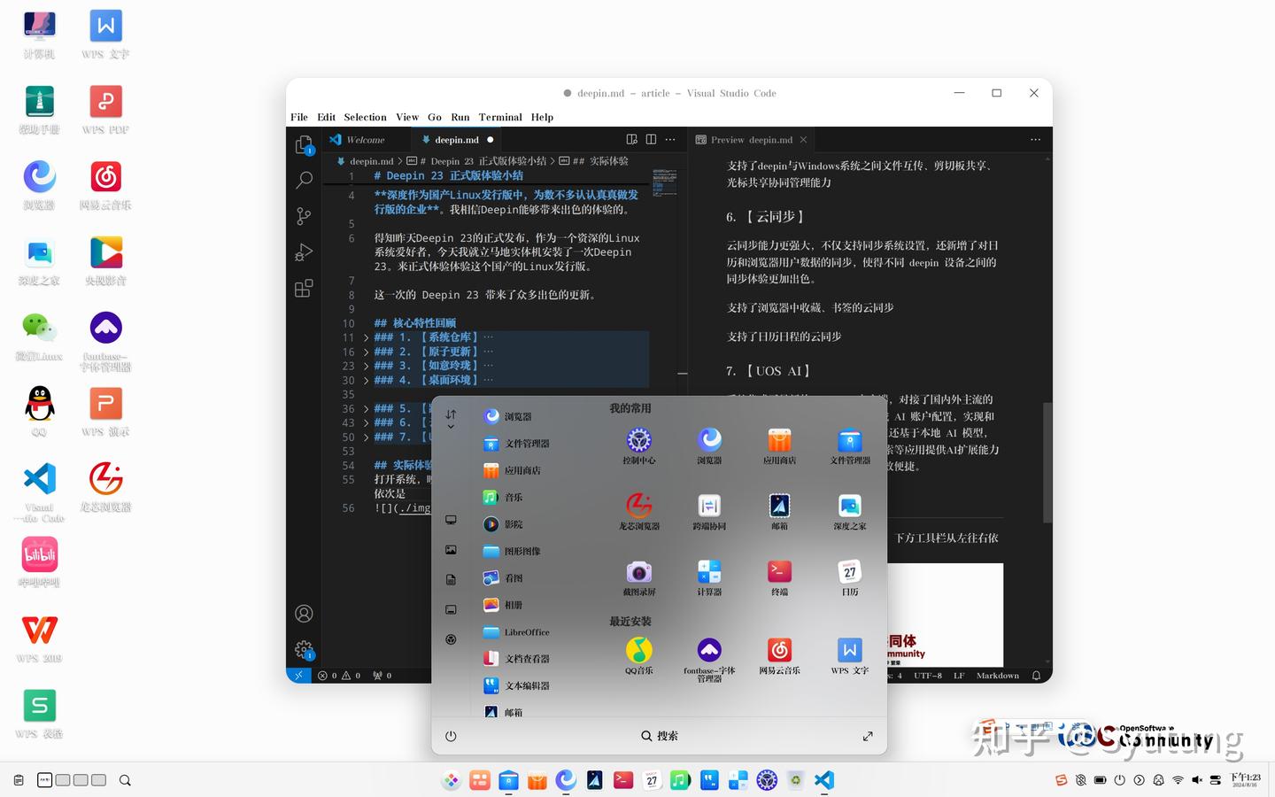Open Explorer view in VS Code activity bar
The width and height of the screenshot is (1275, 797).
(x=304, y=145)
